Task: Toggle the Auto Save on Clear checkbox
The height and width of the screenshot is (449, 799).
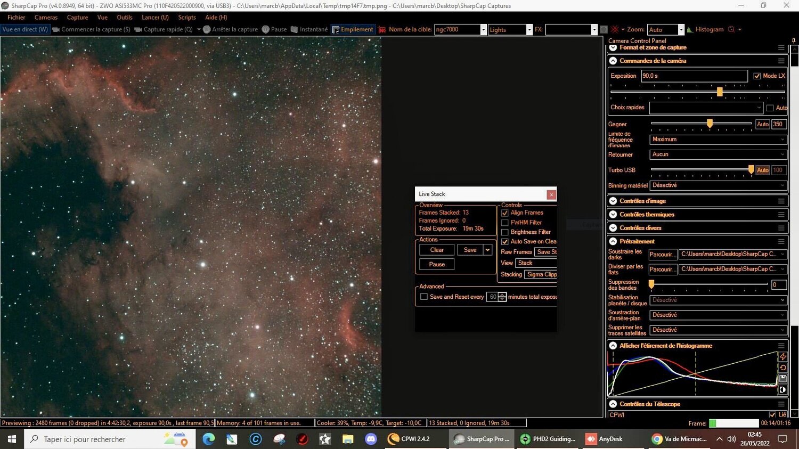Action: [505, 242]
